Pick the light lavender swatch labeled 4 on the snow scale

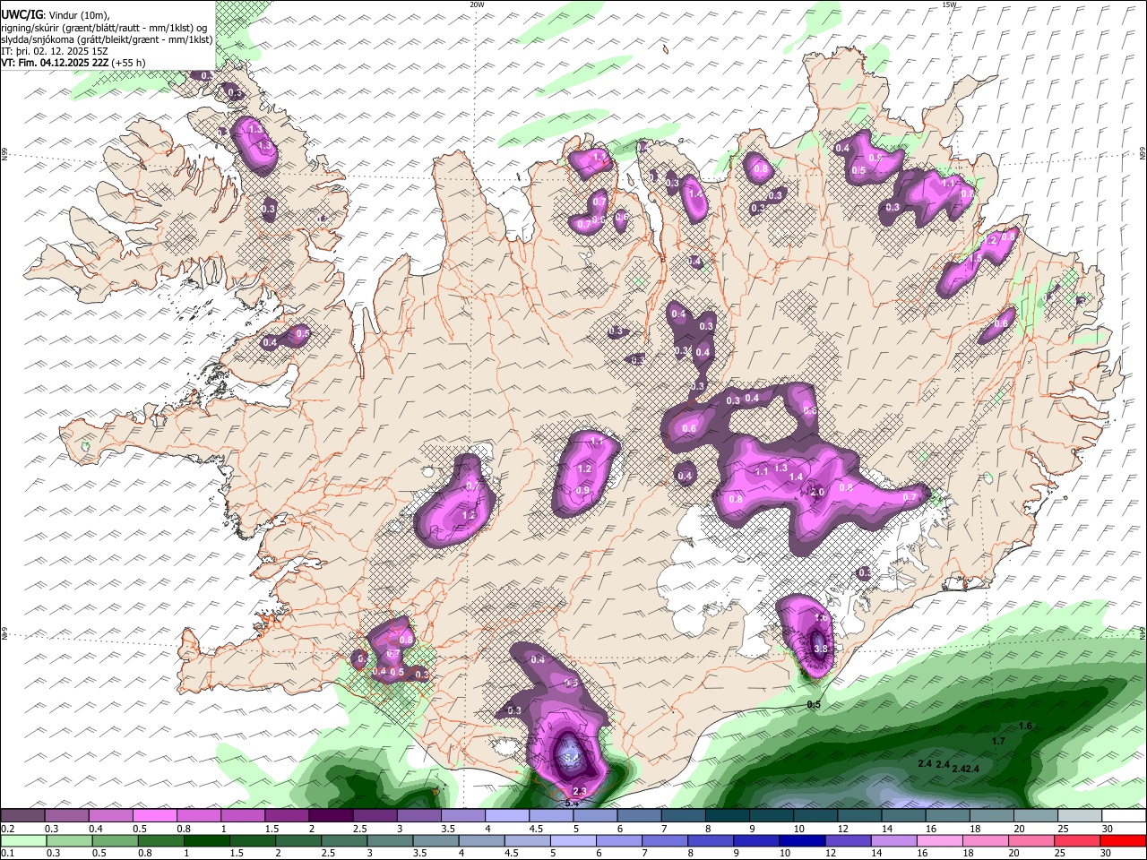point(507,816)
